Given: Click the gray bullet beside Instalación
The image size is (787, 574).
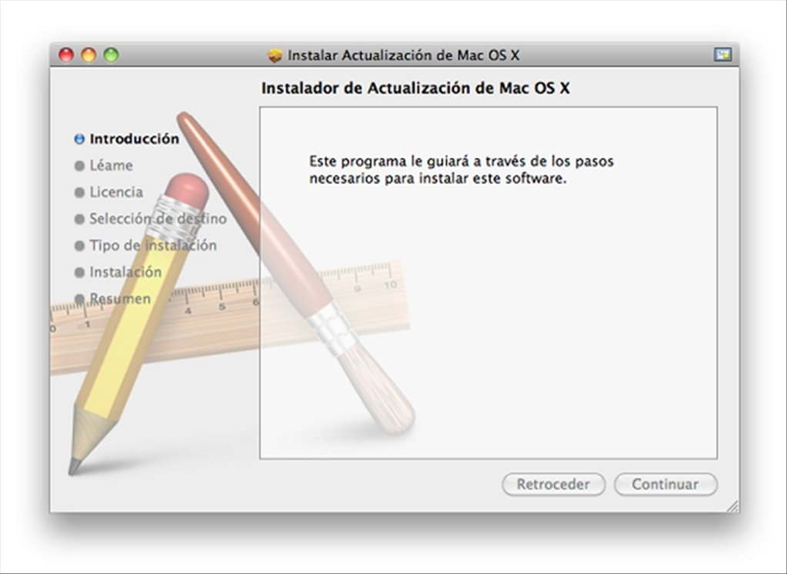Looking at the screenshot, I should tap(79, 272).
